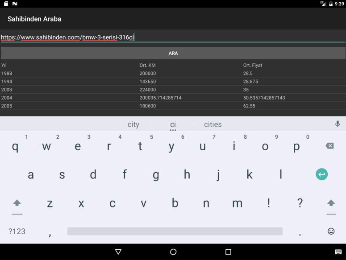Select the 1988 year cell
The image size is (346, 260).
[7, 74]
